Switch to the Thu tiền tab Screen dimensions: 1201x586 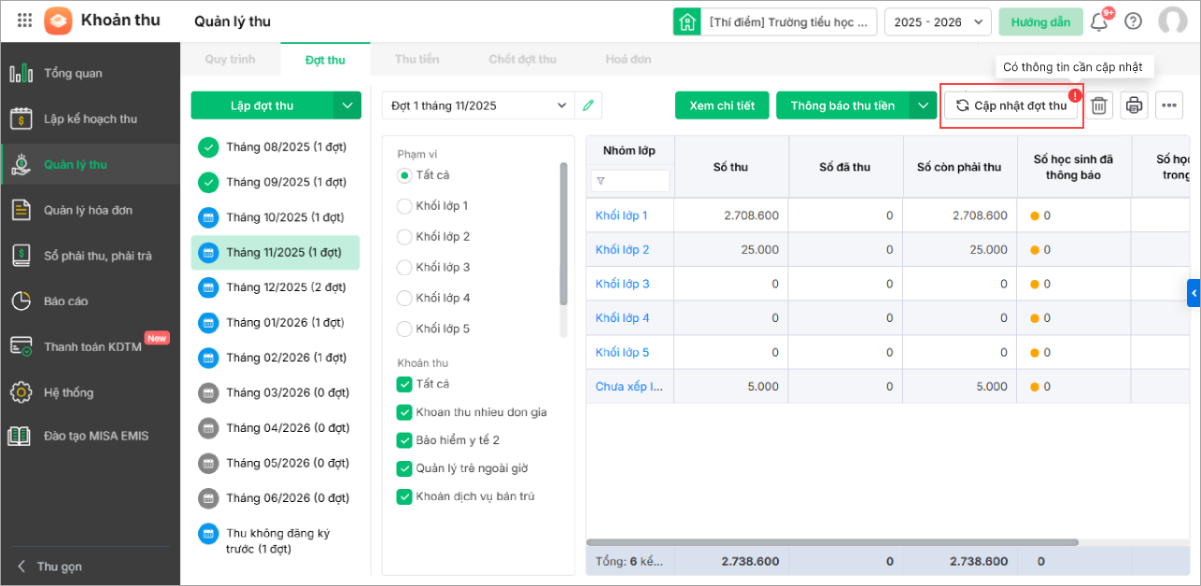(x=417, y=60)
